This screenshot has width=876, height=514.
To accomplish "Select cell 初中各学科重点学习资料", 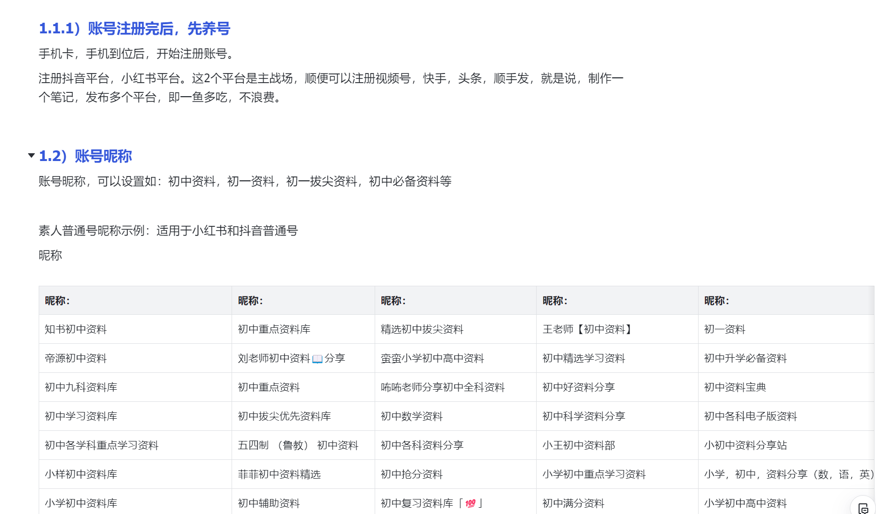I will [x=135, y=445].
